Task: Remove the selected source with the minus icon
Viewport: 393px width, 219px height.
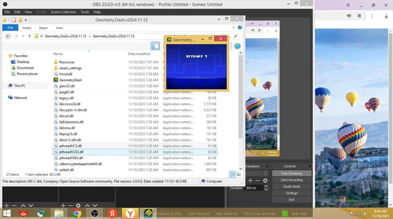Action: (x=71, y=206)
